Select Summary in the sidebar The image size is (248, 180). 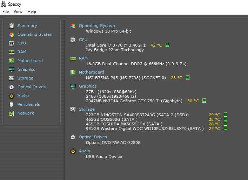27,26
